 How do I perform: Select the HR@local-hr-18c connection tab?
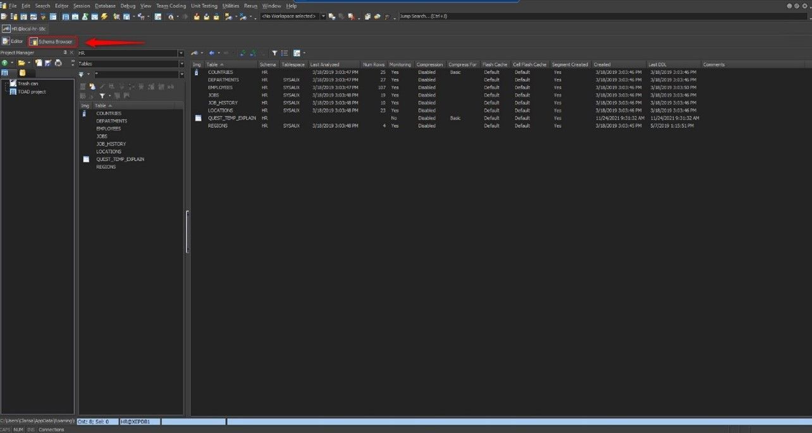coord(25,28)
